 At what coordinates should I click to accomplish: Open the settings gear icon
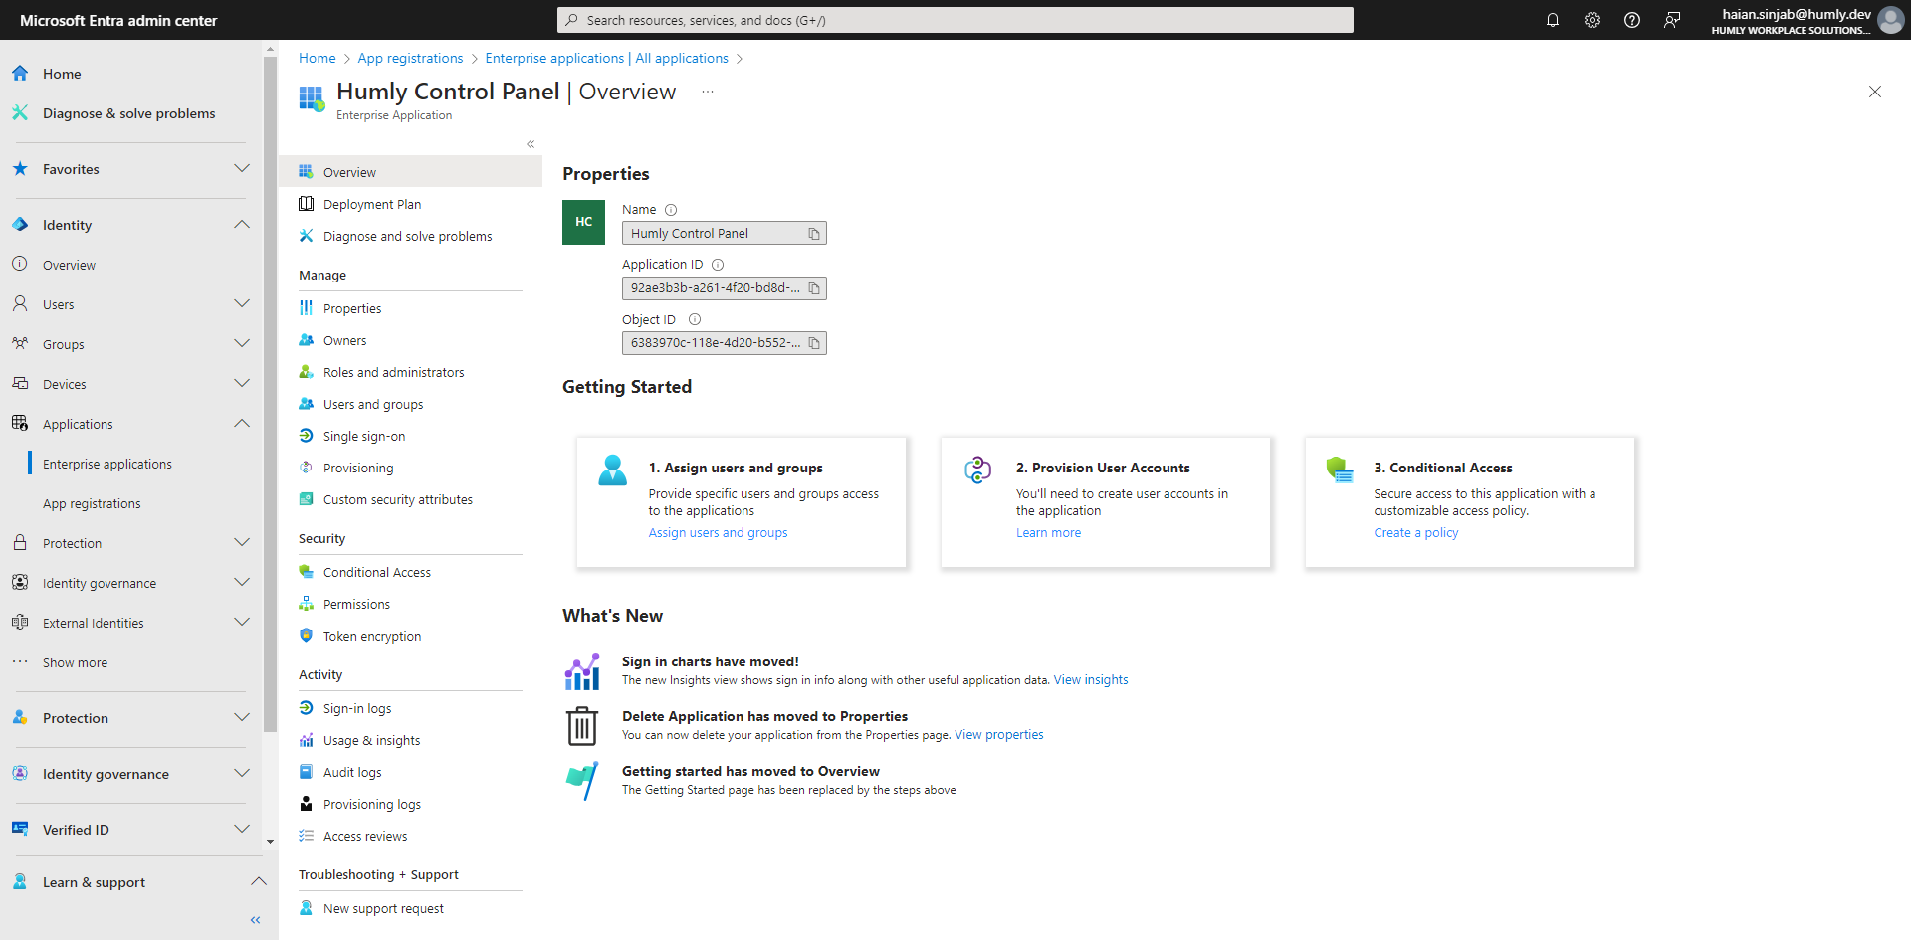pos(1592,20)
